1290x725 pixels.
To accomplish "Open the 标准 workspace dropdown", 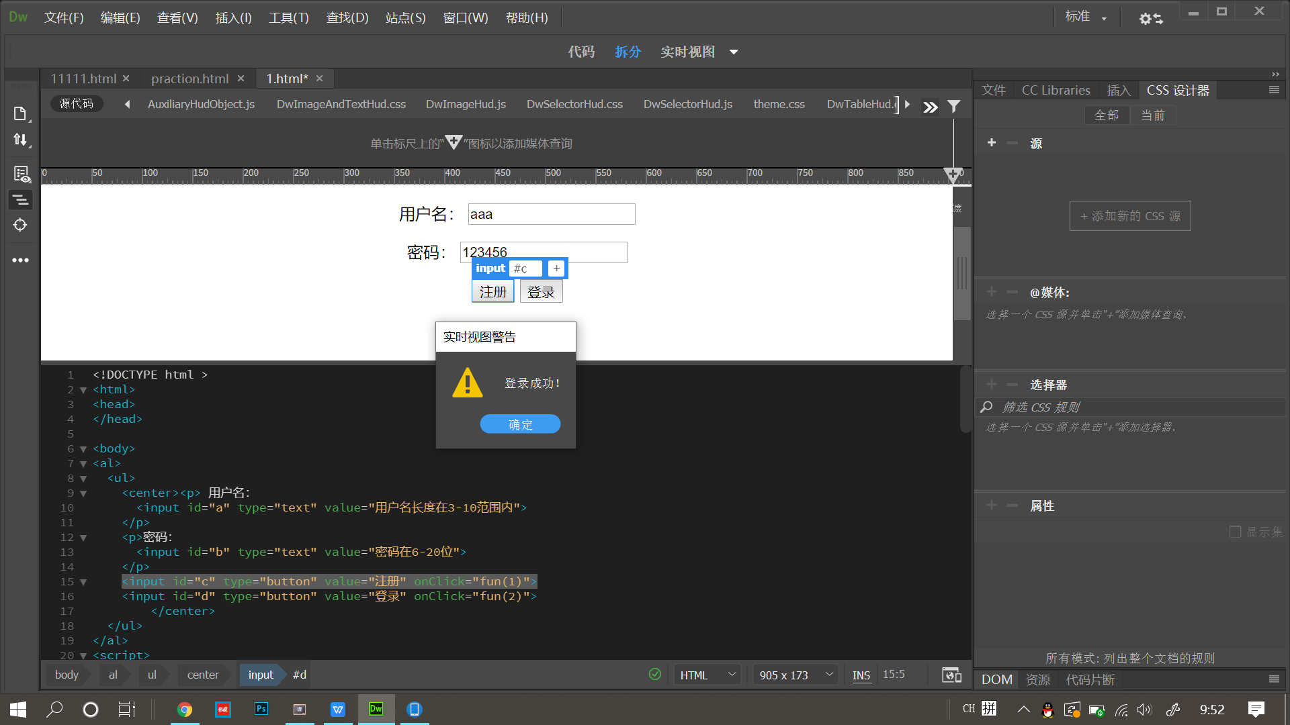I will (1085, 17).
